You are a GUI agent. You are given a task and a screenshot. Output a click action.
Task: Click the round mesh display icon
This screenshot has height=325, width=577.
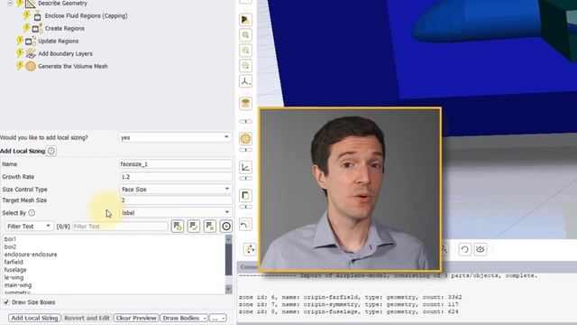(x=245, y=139)
